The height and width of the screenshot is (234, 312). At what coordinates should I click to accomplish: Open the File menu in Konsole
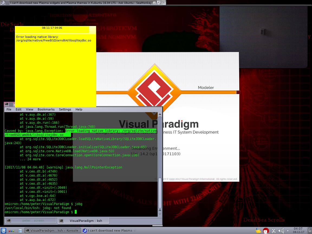(9, 109)
